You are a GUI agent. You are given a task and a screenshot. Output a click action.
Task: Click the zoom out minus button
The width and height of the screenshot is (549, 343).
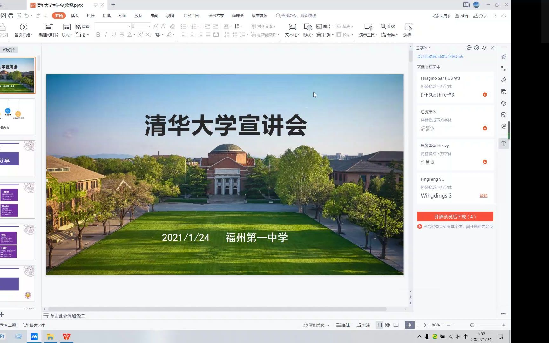(448, 325)
